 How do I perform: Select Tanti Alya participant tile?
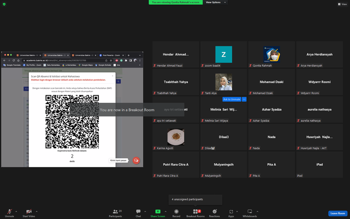[x=224, y=82]
